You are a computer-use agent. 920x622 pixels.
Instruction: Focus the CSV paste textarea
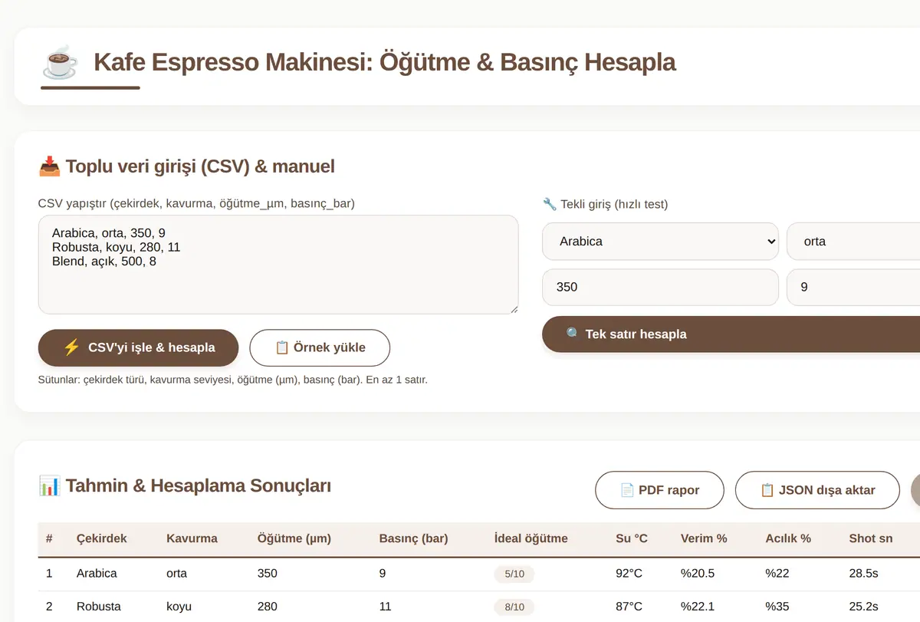(278, 265)
